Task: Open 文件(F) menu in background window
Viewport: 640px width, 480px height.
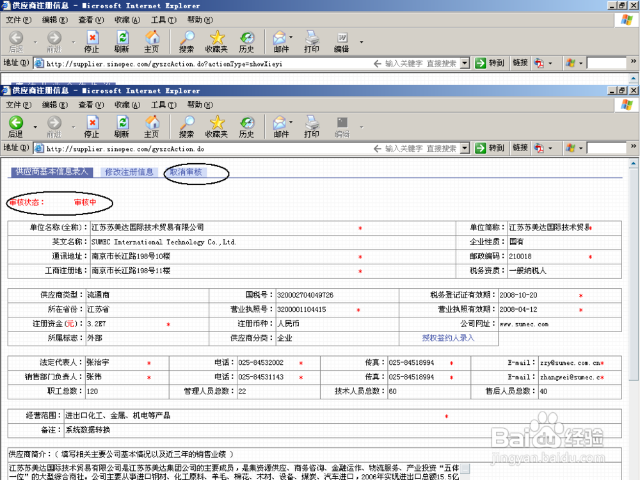Action: (19, 20)
